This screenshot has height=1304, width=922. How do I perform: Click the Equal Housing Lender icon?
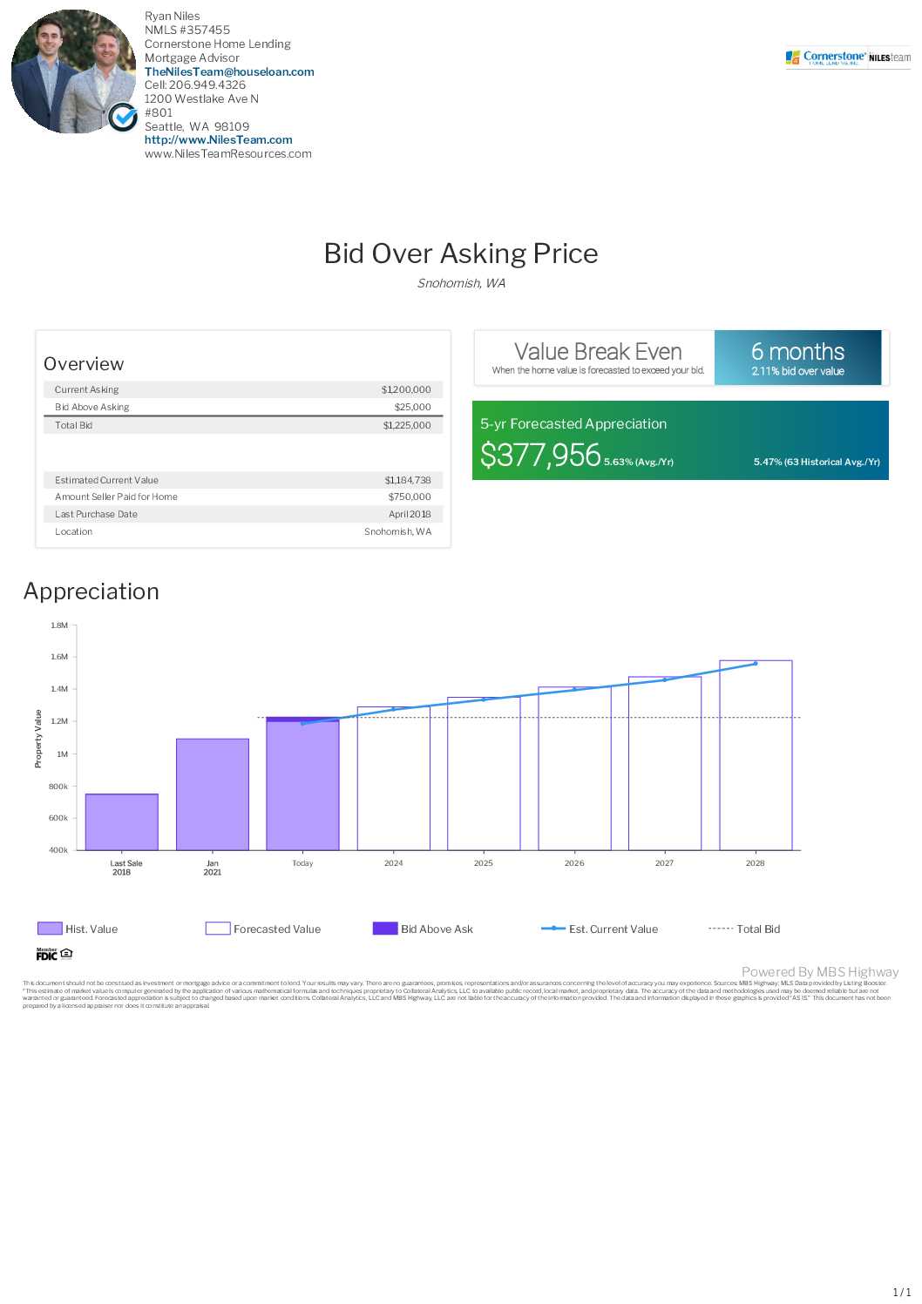[x=67, y=953]
